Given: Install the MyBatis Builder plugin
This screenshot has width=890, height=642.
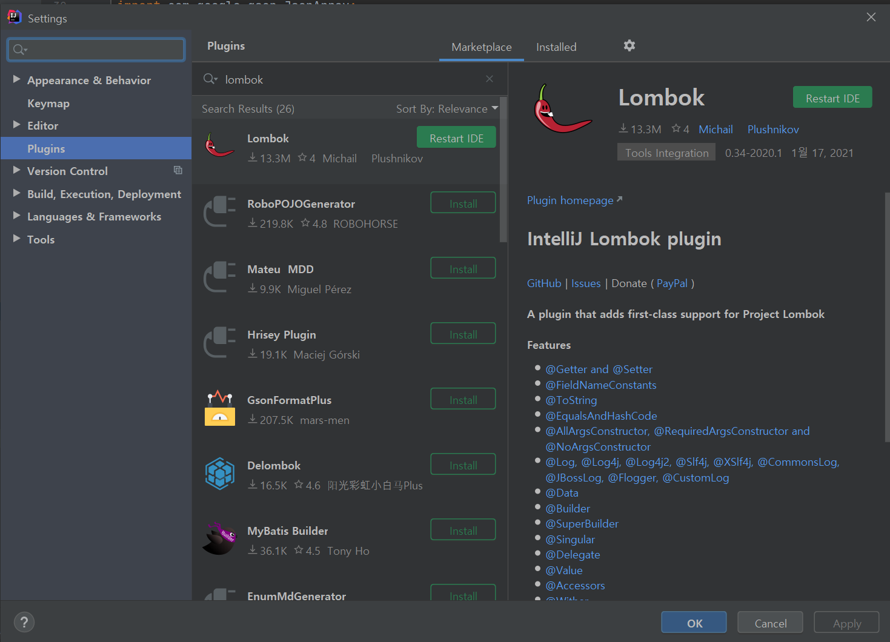Looking at the screenshot, I should click(463, 530).
